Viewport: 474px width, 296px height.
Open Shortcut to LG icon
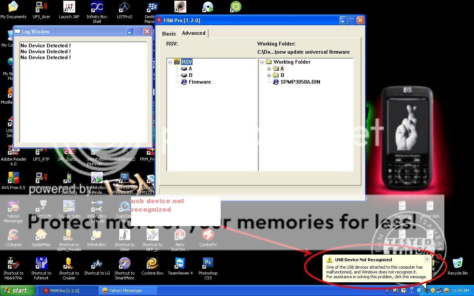(x=97, y=266)
